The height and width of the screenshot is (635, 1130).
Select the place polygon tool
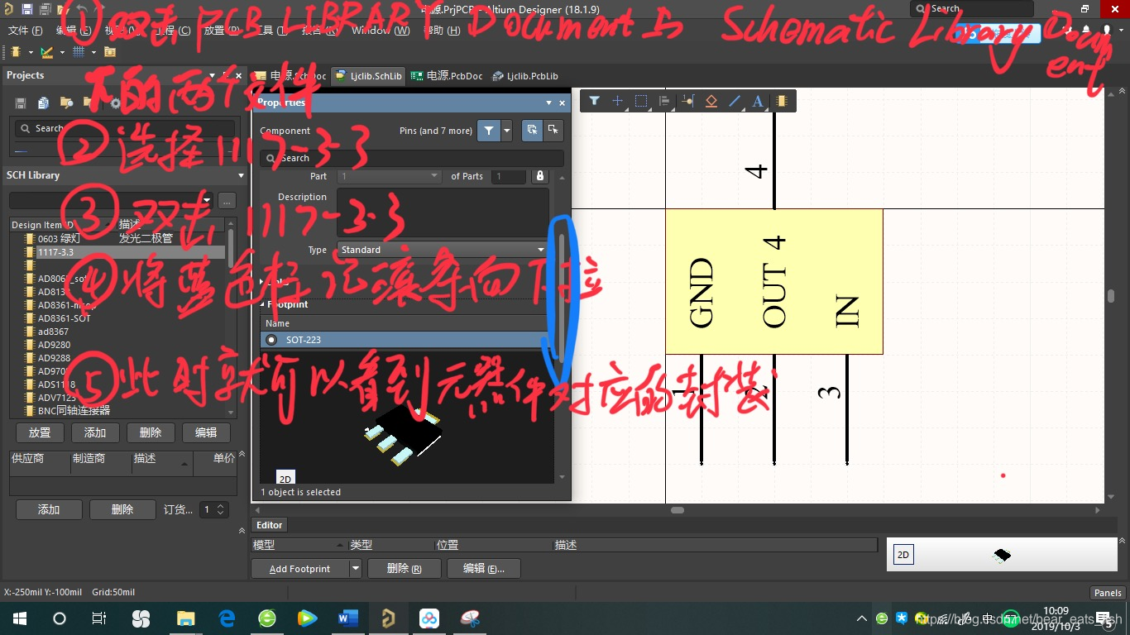pyautogui.click(x=711, y=101)
